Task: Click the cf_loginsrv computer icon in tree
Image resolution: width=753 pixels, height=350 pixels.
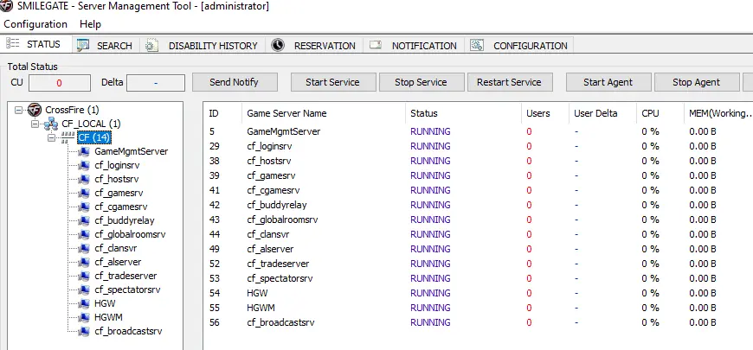Action: (84, 165)
